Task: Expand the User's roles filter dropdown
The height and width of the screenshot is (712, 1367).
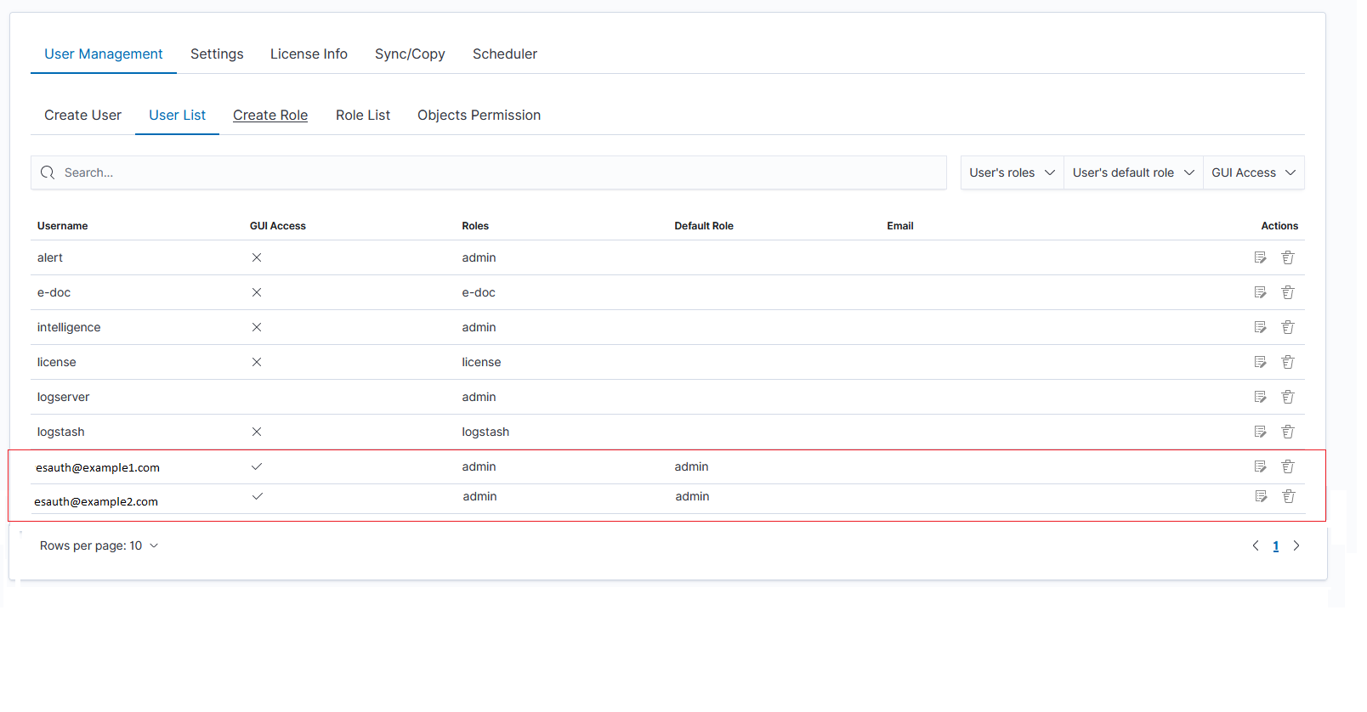Action: click(1012, 172)
